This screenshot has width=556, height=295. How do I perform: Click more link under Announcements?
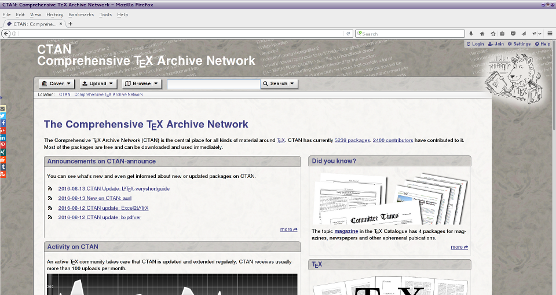(288, 230)
